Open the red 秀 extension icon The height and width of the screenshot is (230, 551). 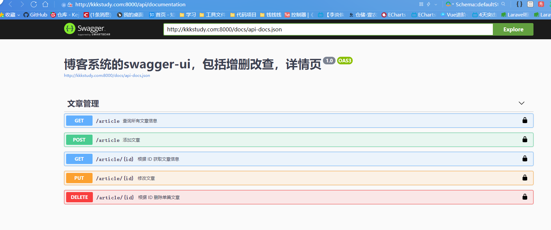(x=541, y=4)
